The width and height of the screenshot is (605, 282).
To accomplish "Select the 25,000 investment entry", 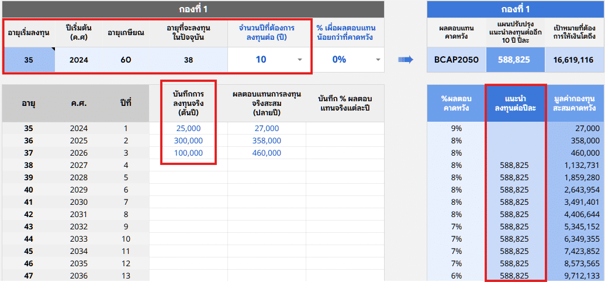I will (x=188, y=128).
